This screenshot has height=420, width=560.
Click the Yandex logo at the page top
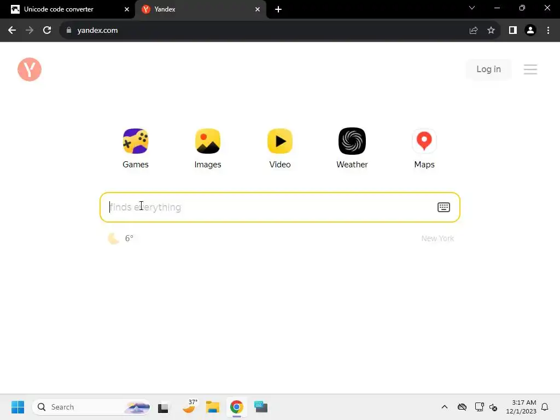[x=30, y=69]
